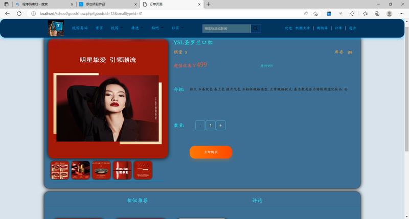Close the 添加项目作品 tab
Viewport: 409px width, 219px height.
click(135, 5)
